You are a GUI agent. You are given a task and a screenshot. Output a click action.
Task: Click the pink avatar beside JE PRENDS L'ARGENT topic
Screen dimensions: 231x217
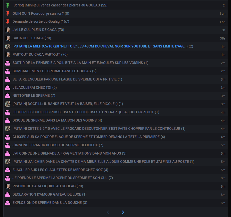(8, 178)
